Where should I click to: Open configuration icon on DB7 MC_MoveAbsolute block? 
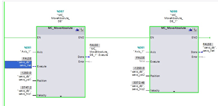[77, 29]
